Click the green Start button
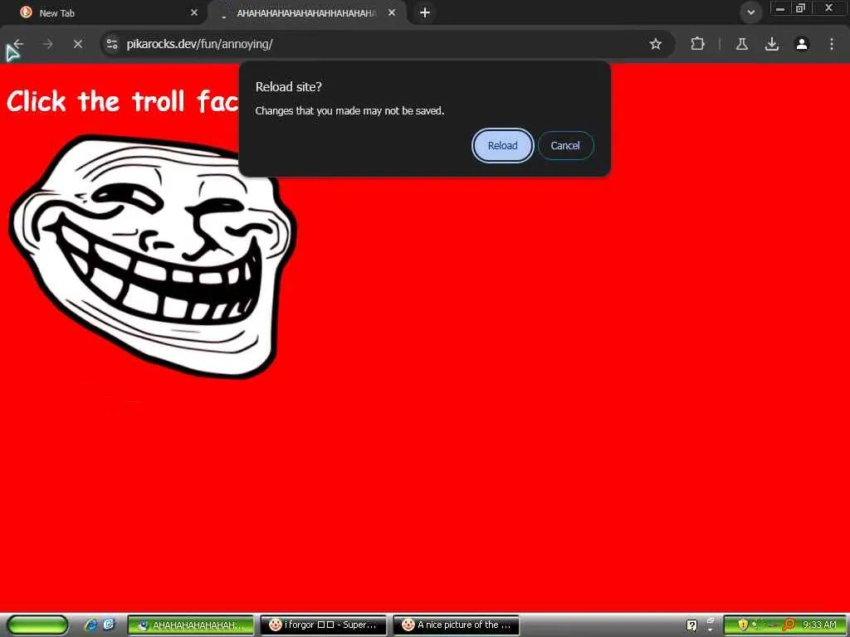The width and height of the screenshot is (850, 637). (37, 625)
